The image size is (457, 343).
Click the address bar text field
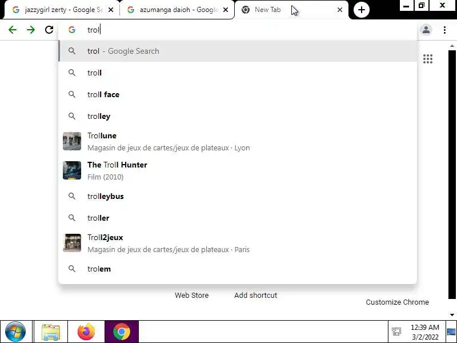[x=238, y=30]
